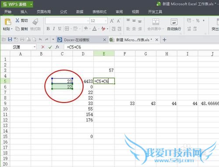The image size is (219, 167).
Task: Open the 开始 ribbon tab
Action: coord(8,12)
